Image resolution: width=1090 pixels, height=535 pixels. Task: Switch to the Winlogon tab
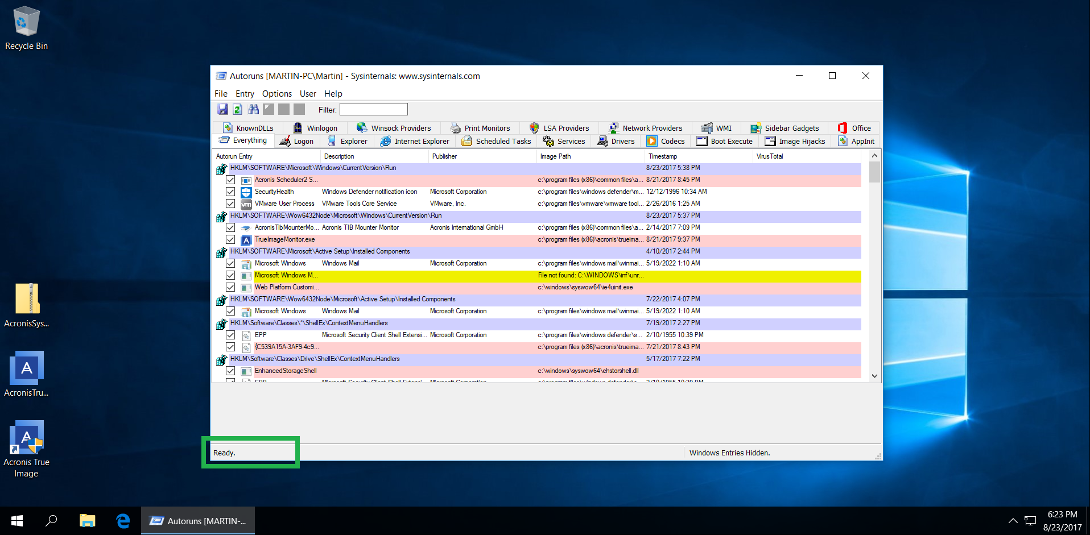(x=316, y=128)
